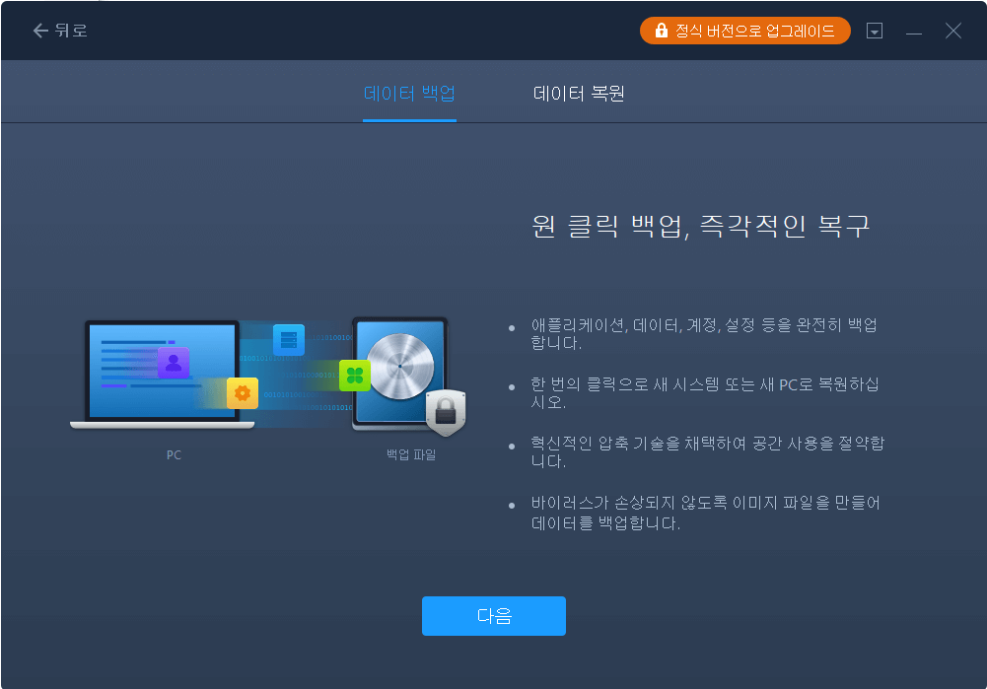
Task: Click the 다음 button
Action: tap(493, 615)
